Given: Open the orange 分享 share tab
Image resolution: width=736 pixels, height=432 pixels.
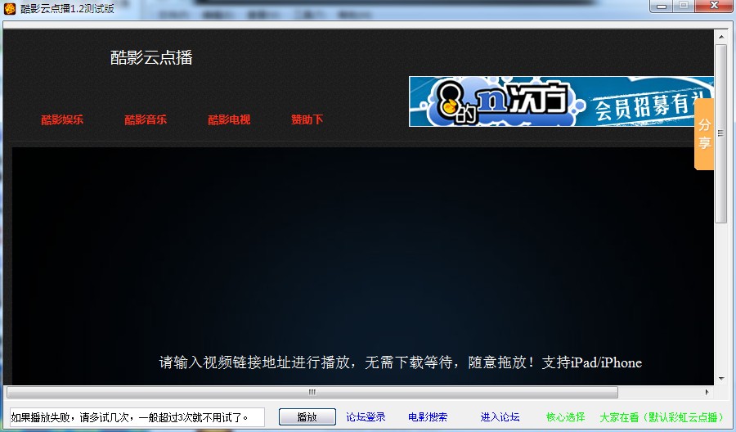Looking at the screenshot, I should 704,135.
